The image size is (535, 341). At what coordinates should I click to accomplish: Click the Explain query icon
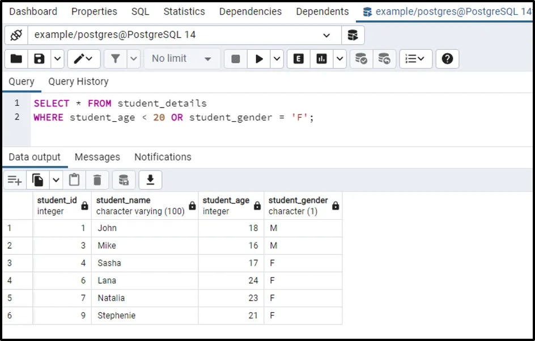[x=299, y=59]
